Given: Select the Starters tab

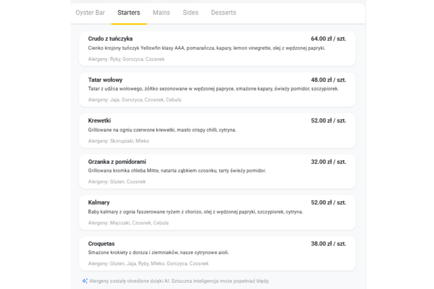Looking at the screenshot, I should (x=129, y=13).
